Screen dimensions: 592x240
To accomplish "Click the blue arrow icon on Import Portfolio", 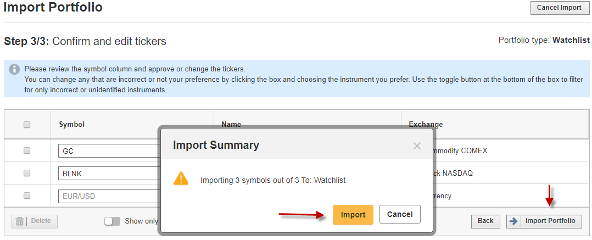I will point(513,221).
